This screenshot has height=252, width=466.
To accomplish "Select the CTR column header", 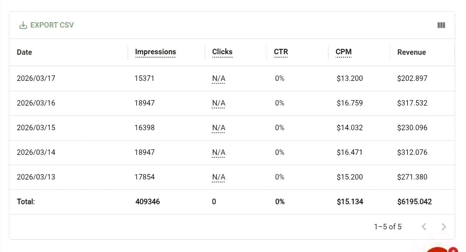I will pyautogui.click(x=281, y=52).
